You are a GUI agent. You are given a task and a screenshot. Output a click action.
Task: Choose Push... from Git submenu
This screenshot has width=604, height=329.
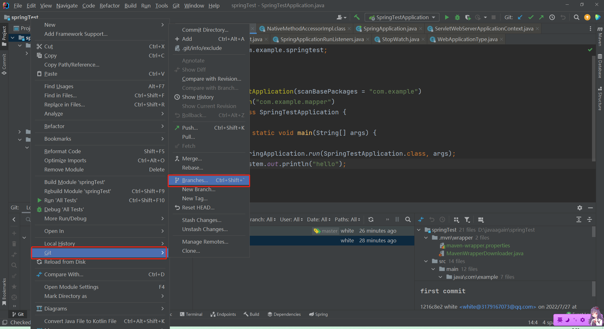[209, 128]
